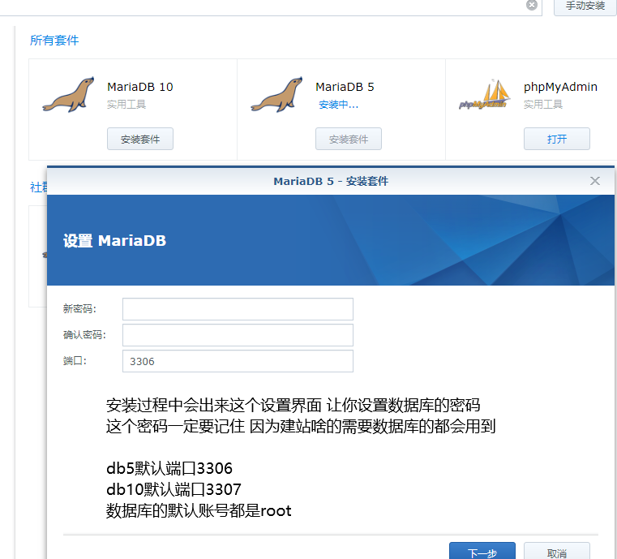Click the 新密码 field label
Screen dimensions: 617x559
[x=79, y=308]
